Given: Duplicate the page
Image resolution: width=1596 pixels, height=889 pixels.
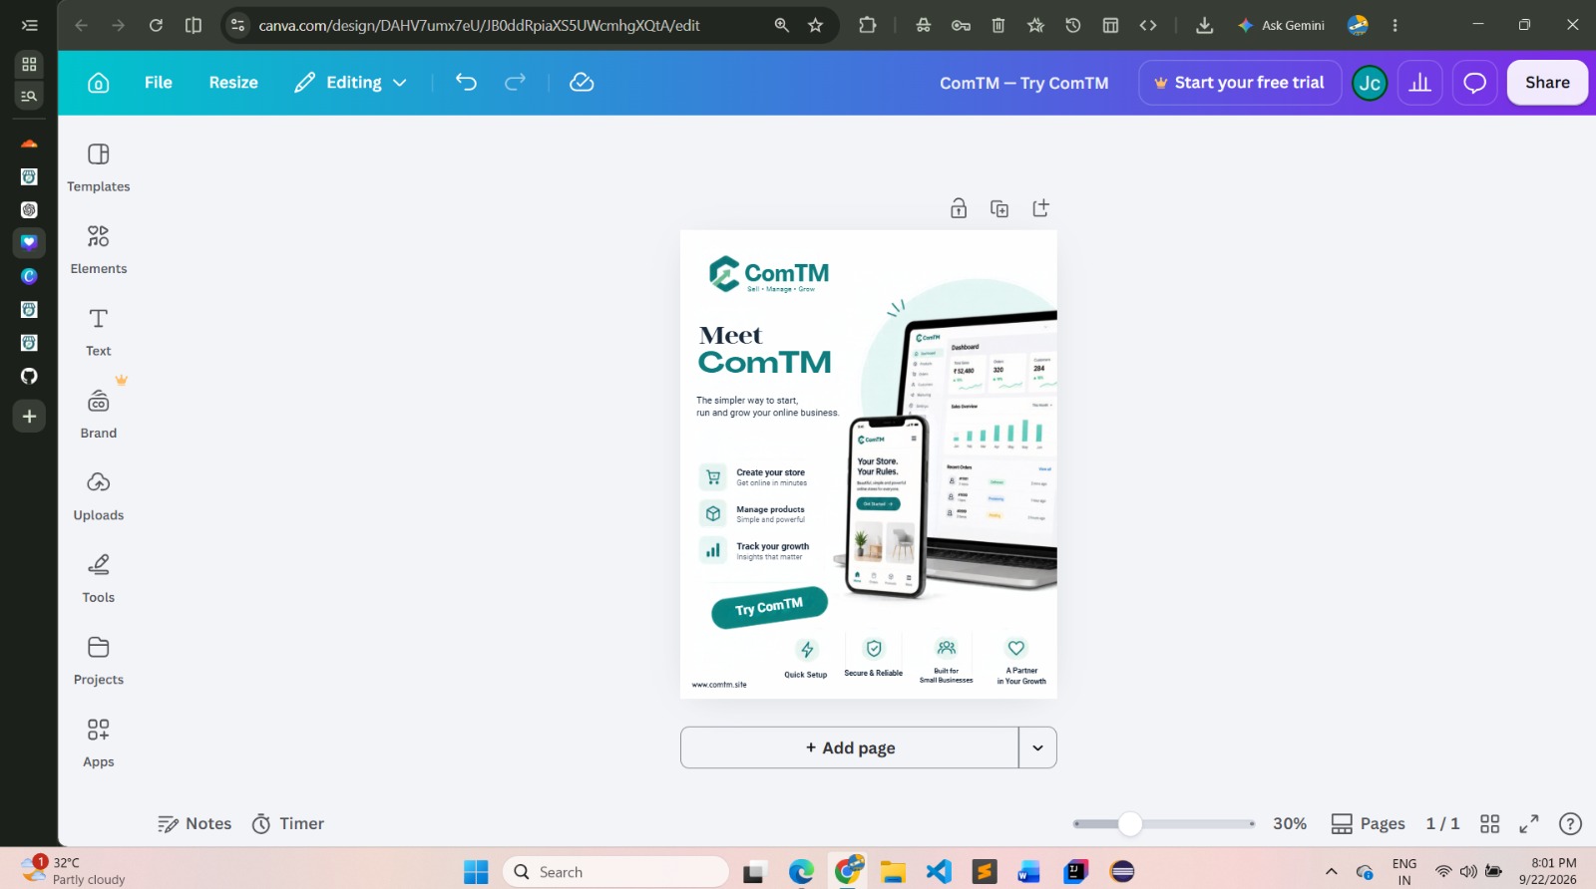Looking at the screenshot, I should 998,208.
